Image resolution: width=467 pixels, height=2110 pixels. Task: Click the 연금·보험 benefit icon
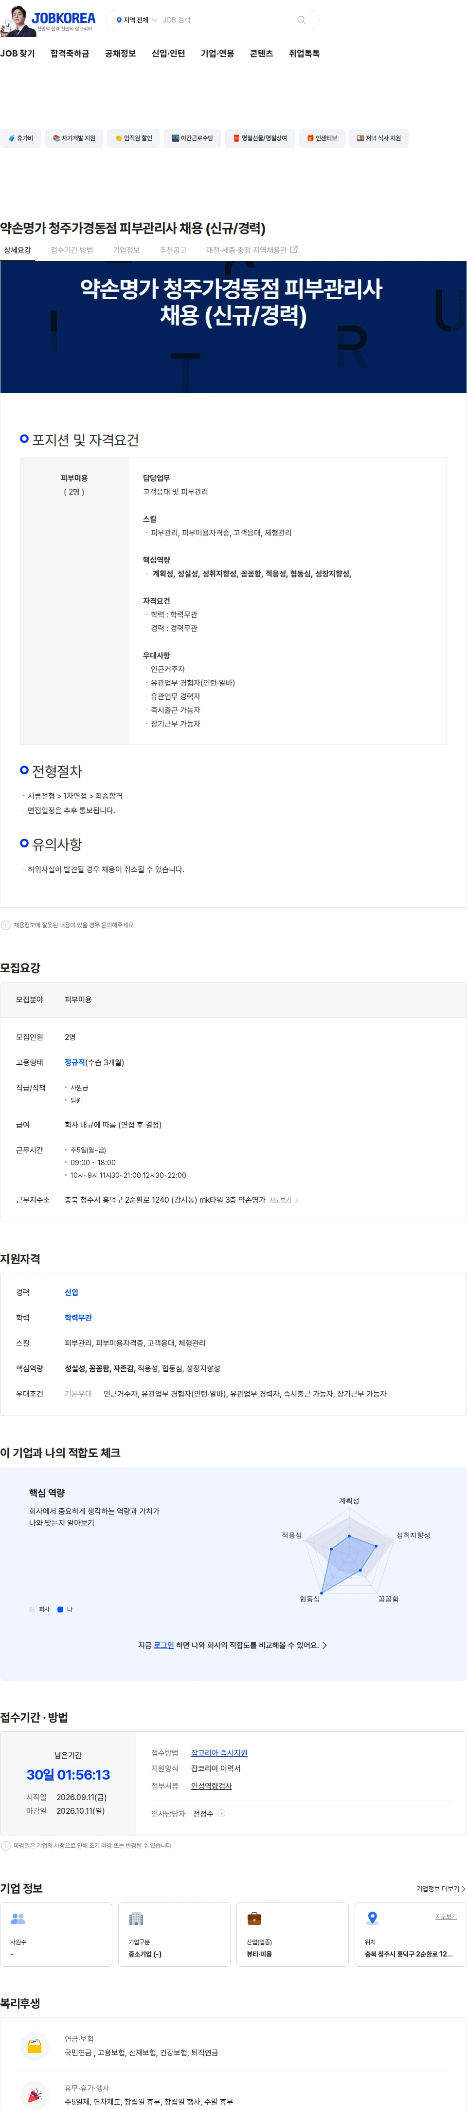pos(35,2045)
